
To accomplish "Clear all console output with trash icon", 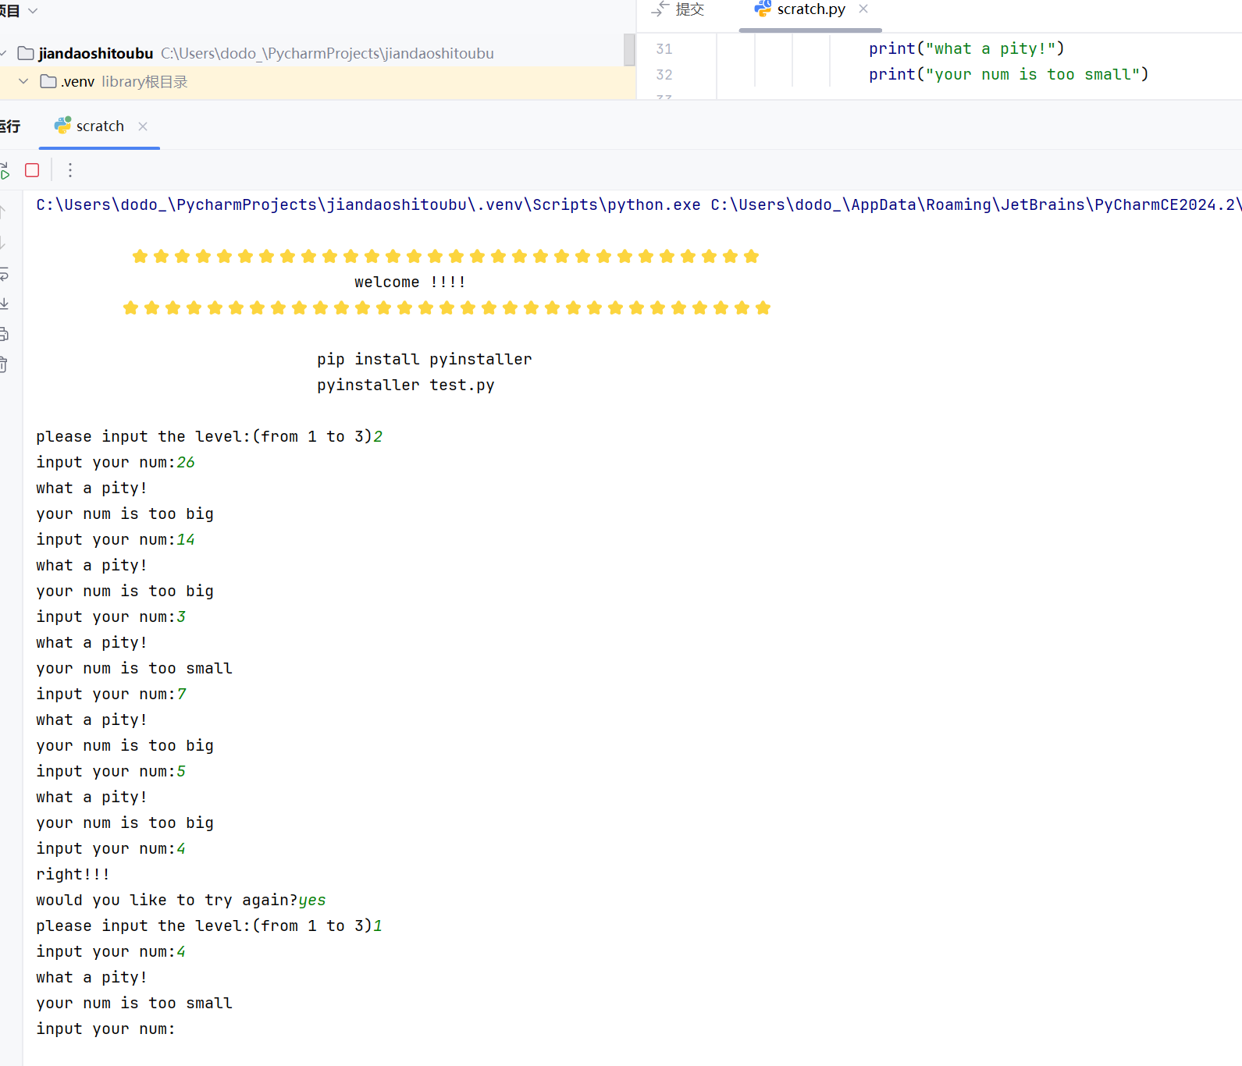I will pos(4,364).
